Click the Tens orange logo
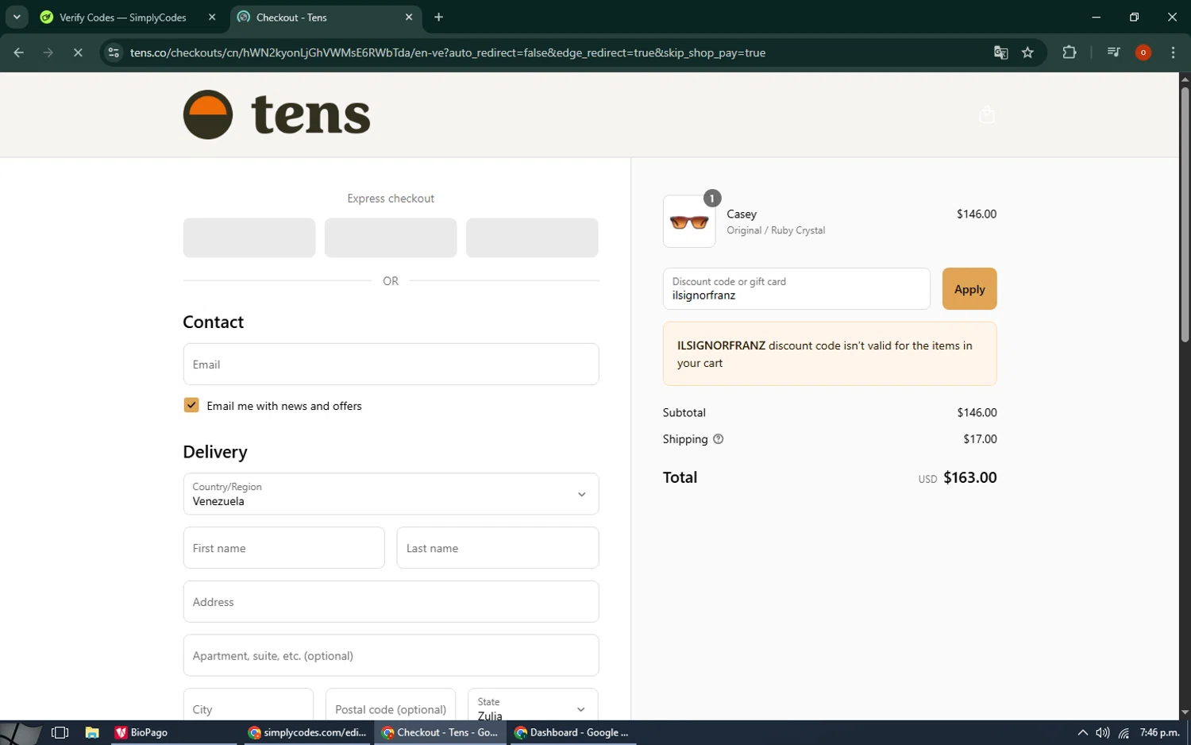Screen dimensions: 1191x745 pos(276,114)
